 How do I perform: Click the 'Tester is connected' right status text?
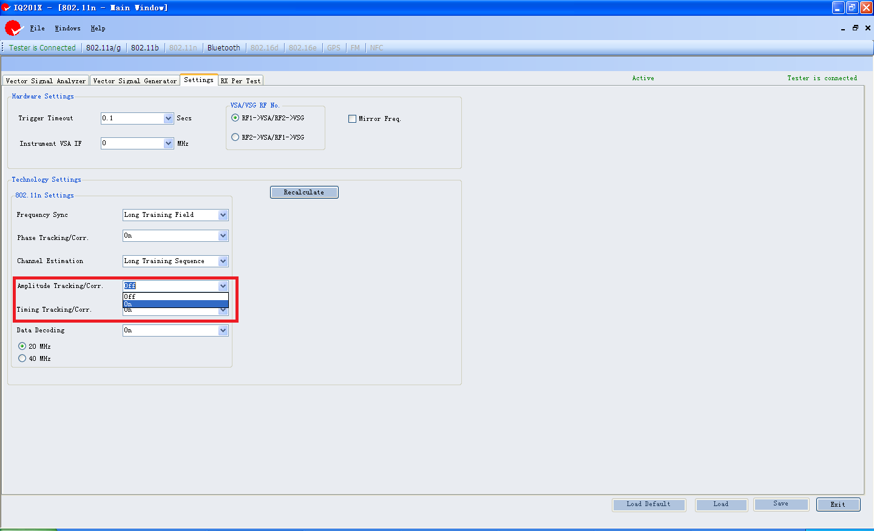[822, 78]
